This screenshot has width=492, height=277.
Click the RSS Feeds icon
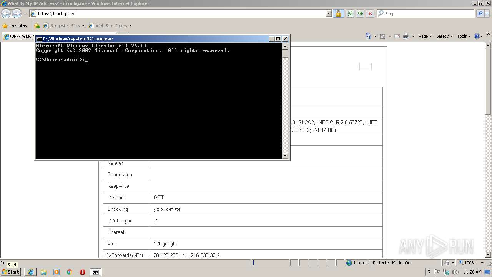click(x=382, y=36)
